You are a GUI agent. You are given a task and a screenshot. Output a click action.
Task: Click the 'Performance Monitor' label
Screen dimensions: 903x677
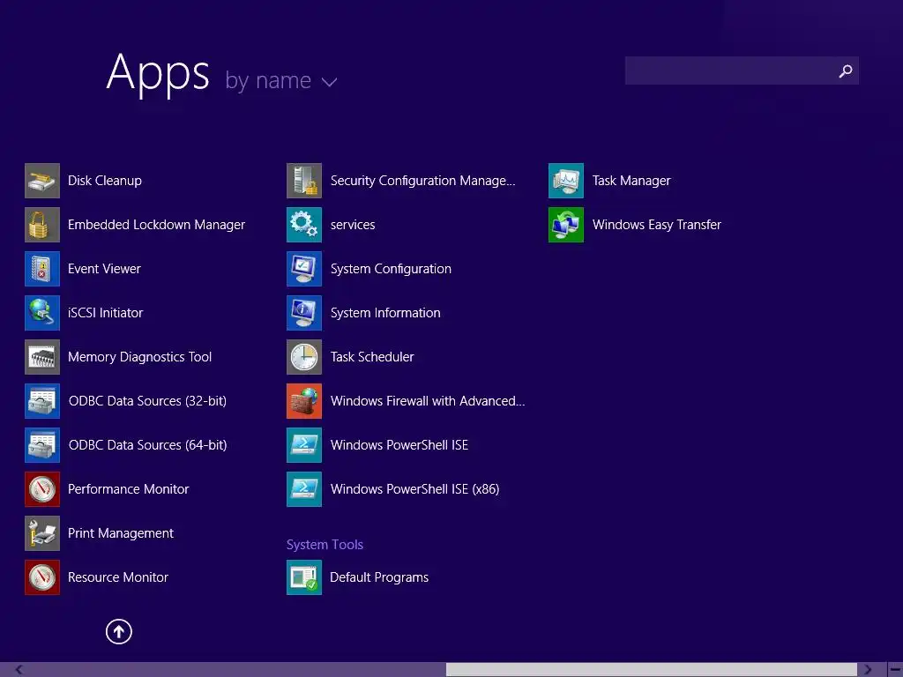point(129,488)
